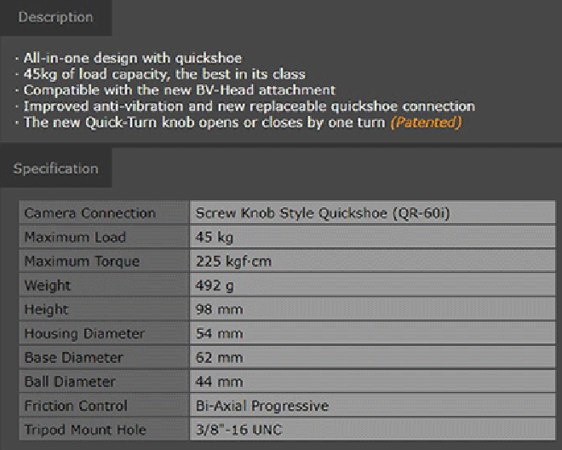
Task: Click the 492 g weight value
Action: [x=215, y=286]
